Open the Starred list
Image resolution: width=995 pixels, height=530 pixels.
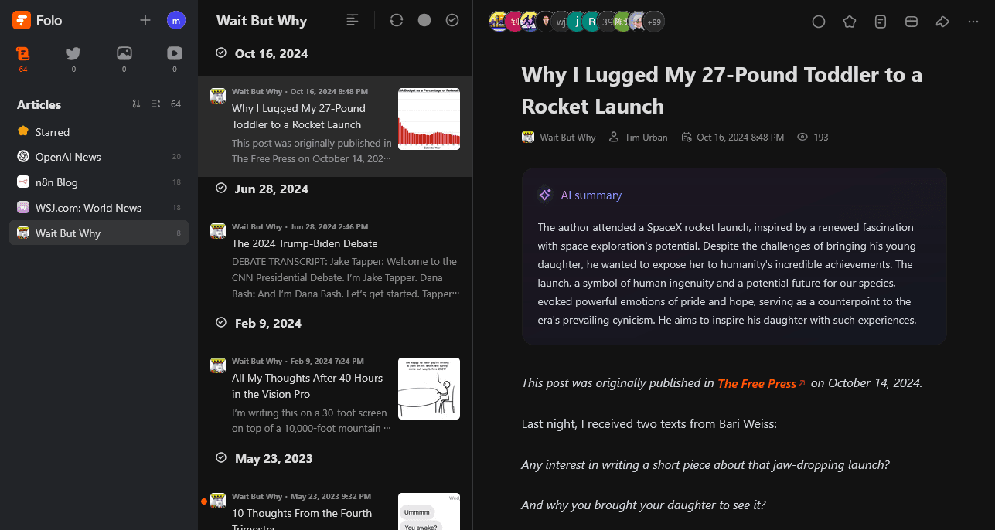pos(53,132)
